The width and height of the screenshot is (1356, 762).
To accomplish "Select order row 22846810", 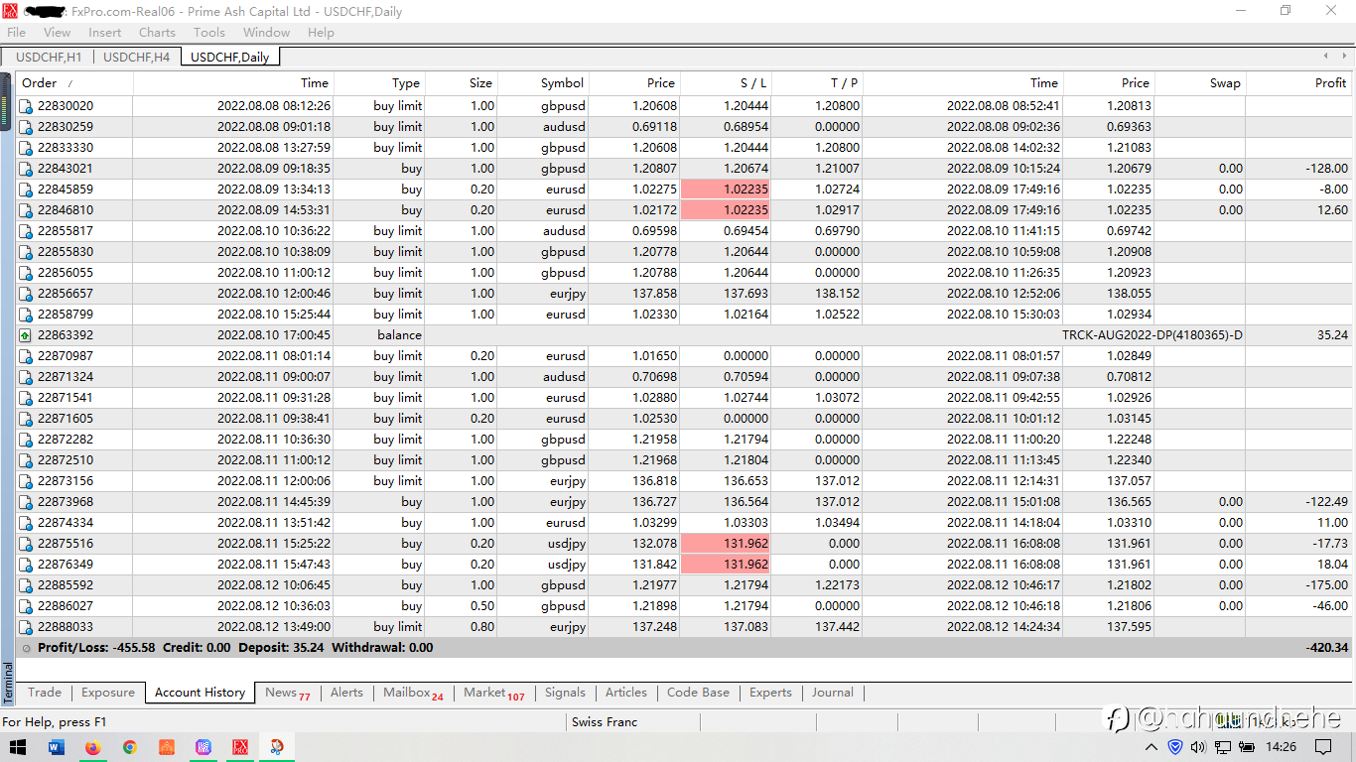I will (684, 210).
